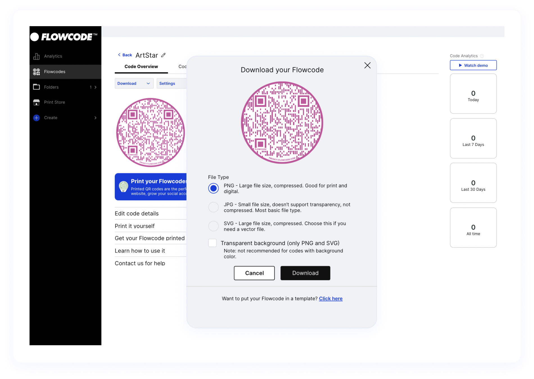
Task: Click the Watch demo button
Action: [473, 65]
